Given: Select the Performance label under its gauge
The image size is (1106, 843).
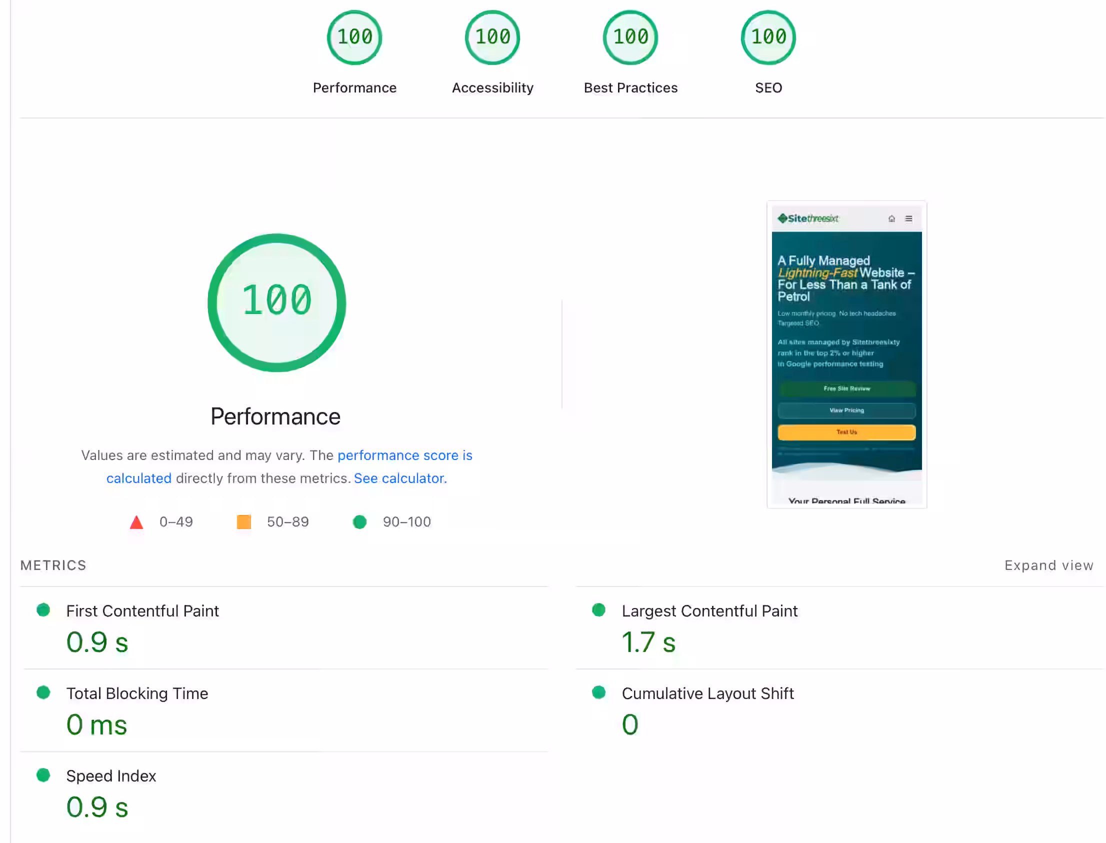Looking at the screenshot, I should click(354, 87).
